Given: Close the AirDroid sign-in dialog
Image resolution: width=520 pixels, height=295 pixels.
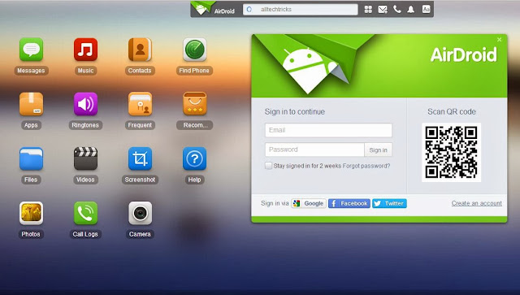Looking at the screenshot, I should (x=500, y=40).
